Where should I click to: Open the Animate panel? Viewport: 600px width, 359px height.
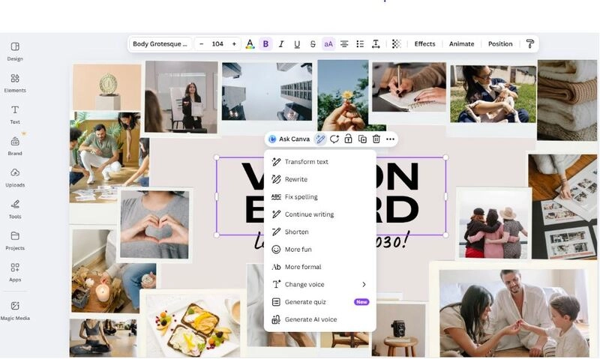click(x=461, y=44)
